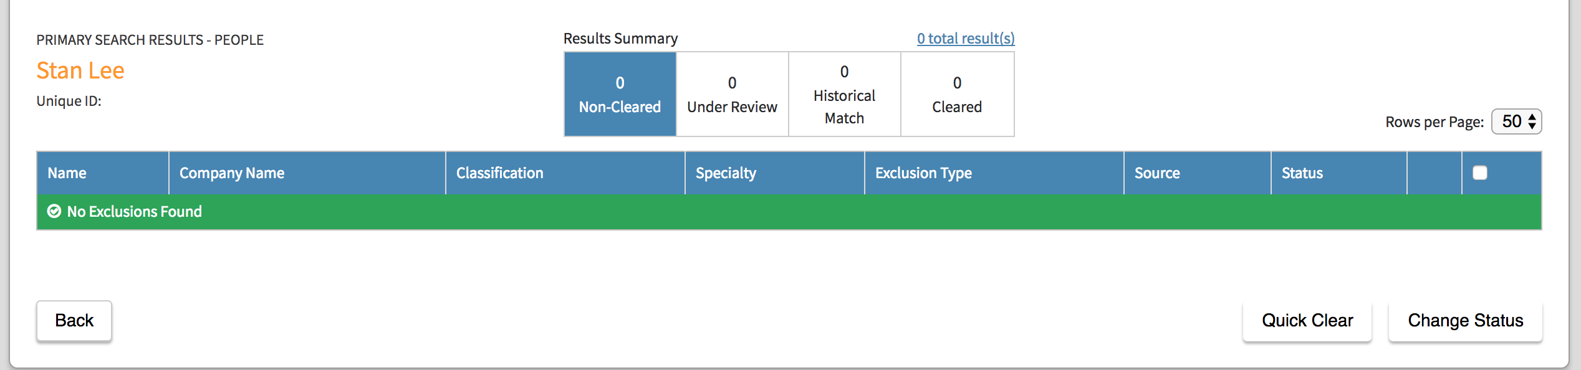Click the Change Status button
The width and height of the screenshot is (1581, 370).
(1465, 321)
